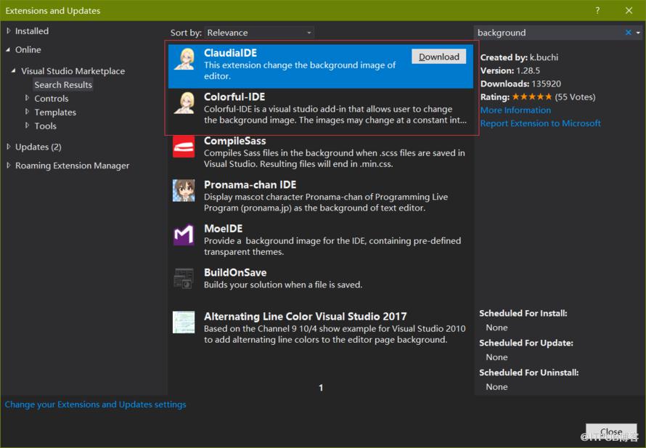Click Alternating Line Color extension icon

184,322
